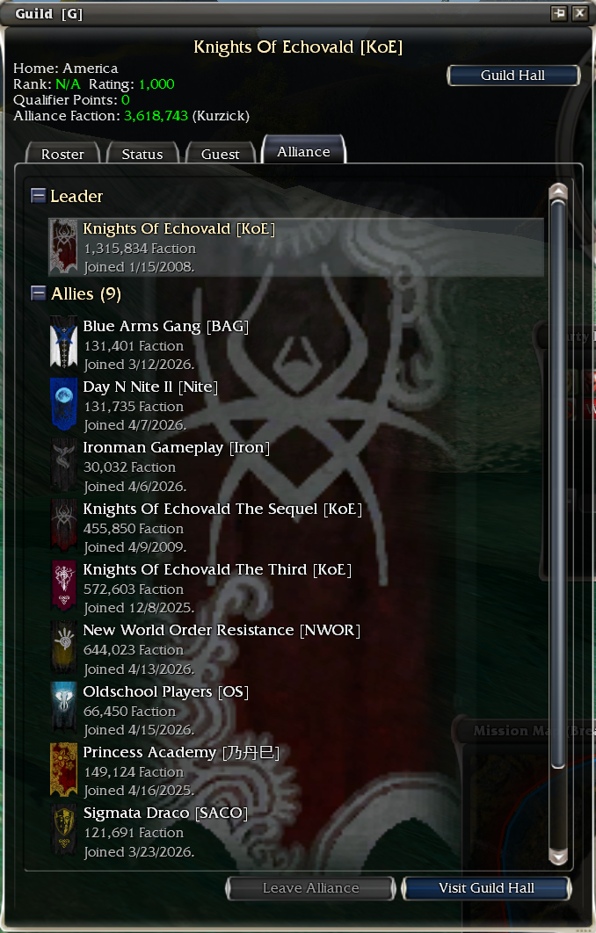Select New World Order Resistance cape icon

point(63,647)
